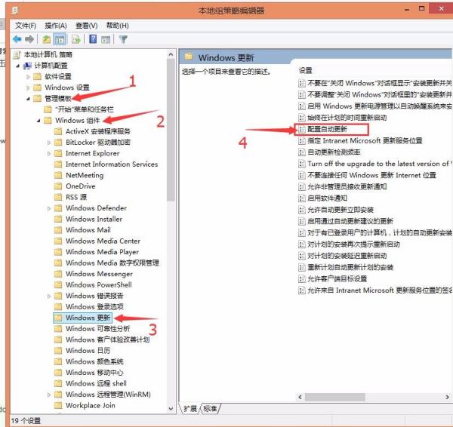Click the settings list horizontal scrollbar thumb

pyautogui.click(x=334, y=398)
